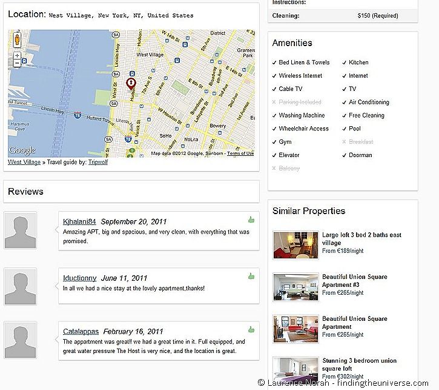The height and width of the screenshot is (390, 439).
Task: Click thumbs-up icon on Catalappas' review
Action: pos(251,329)
